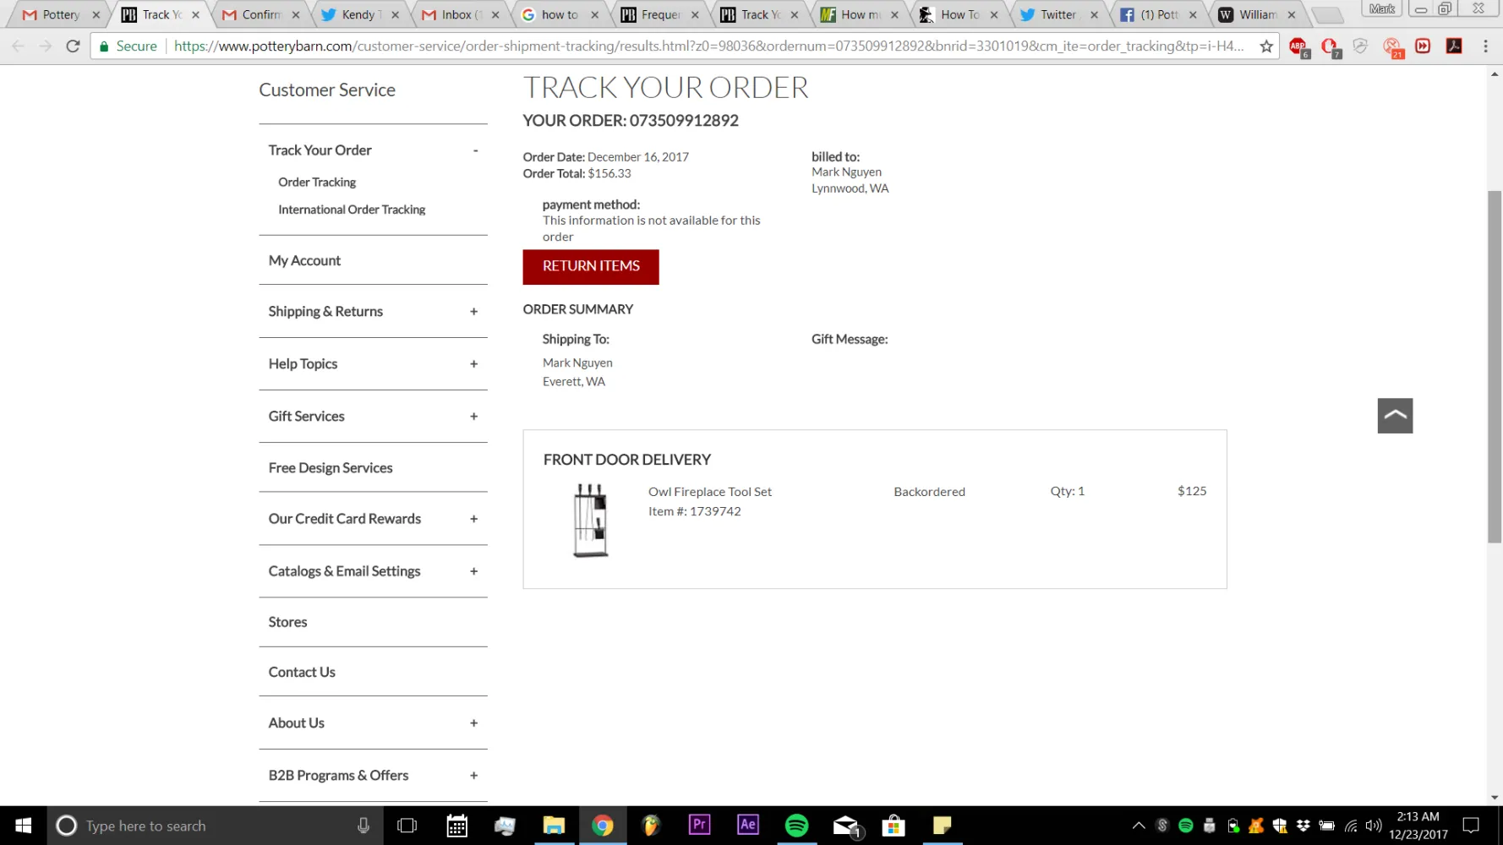This screenshot has width=1503, height=845.
Task: Open the Windows notification center icon
Action: pos(1471,826)
